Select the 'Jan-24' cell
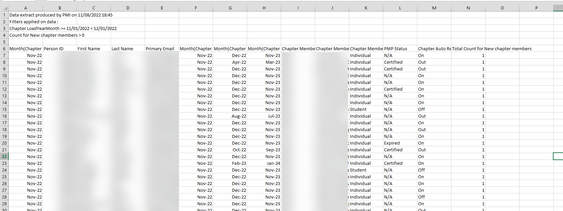 (x=264, y=163)
